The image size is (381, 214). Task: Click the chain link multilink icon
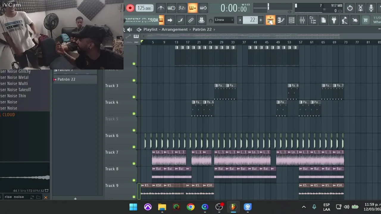click(191, 20)
